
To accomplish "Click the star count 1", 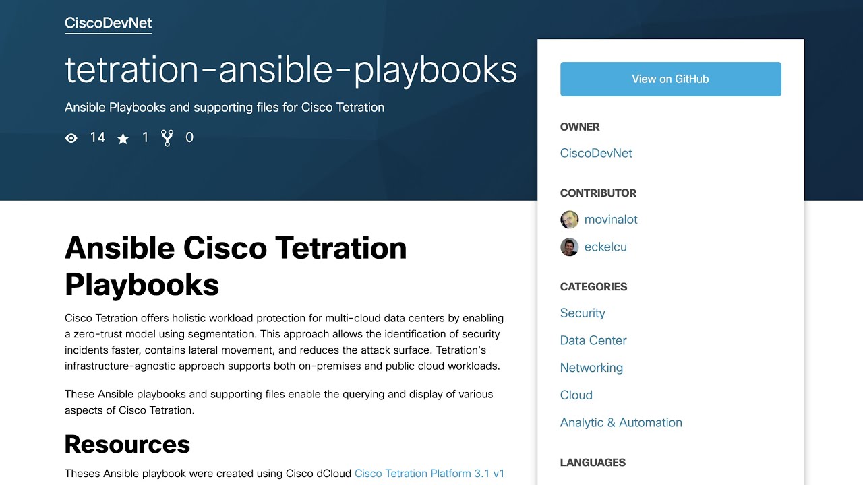I will [145, 138].
